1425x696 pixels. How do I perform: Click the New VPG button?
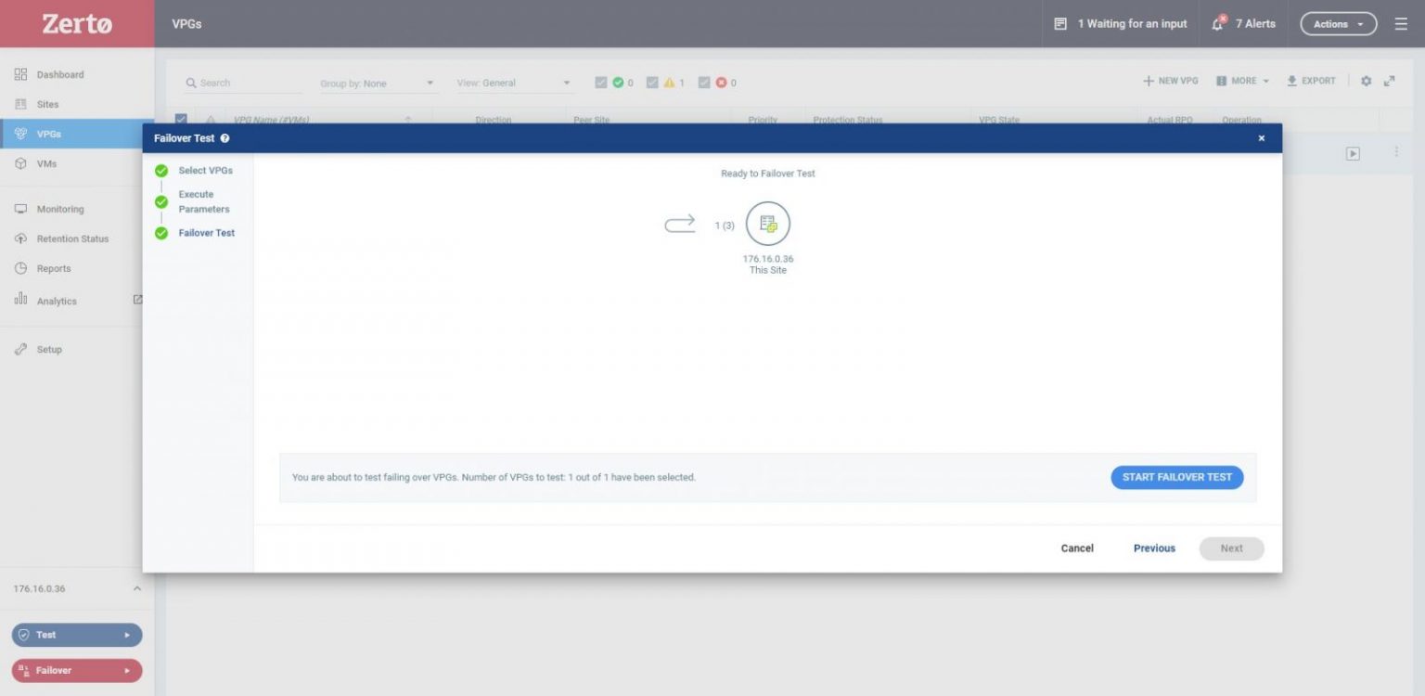coord(1171,81)
